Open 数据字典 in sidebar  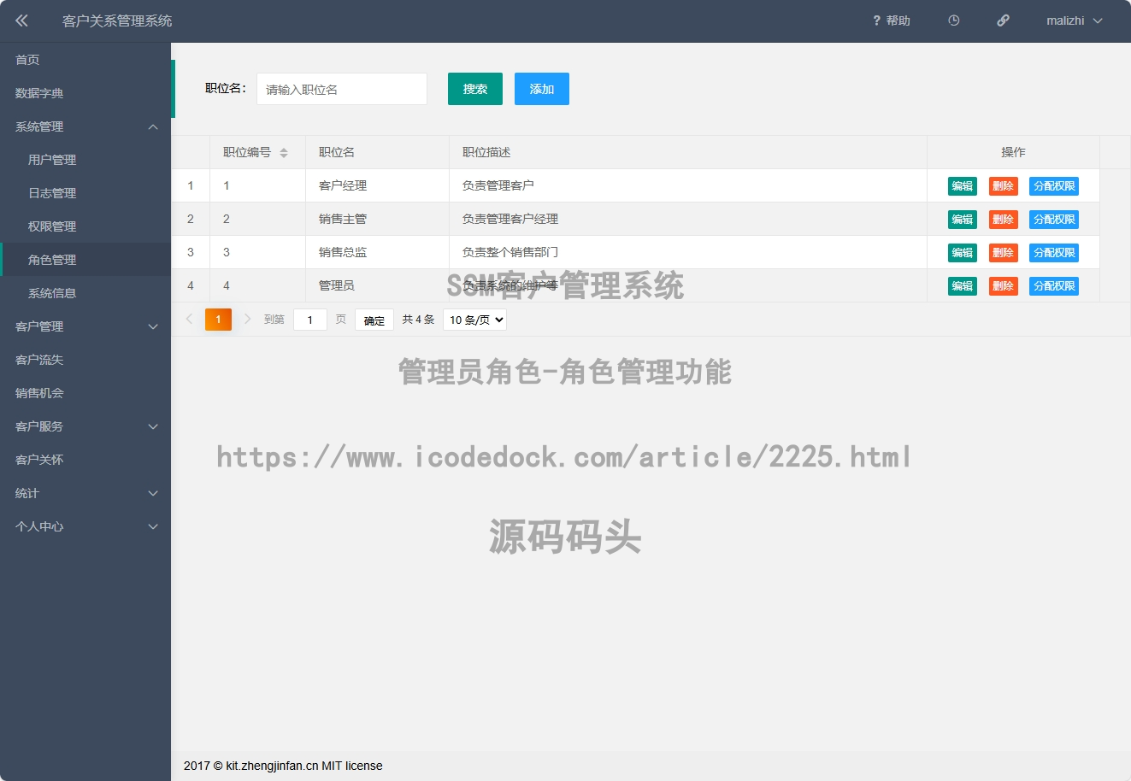[x=85, y=93]
